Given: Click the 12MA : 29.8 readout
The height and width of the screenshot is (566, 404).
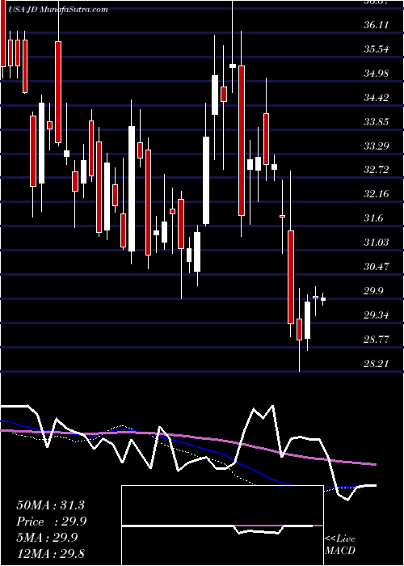Looking at the screenshot, I should pyautogui.click(x=50, y=553).
